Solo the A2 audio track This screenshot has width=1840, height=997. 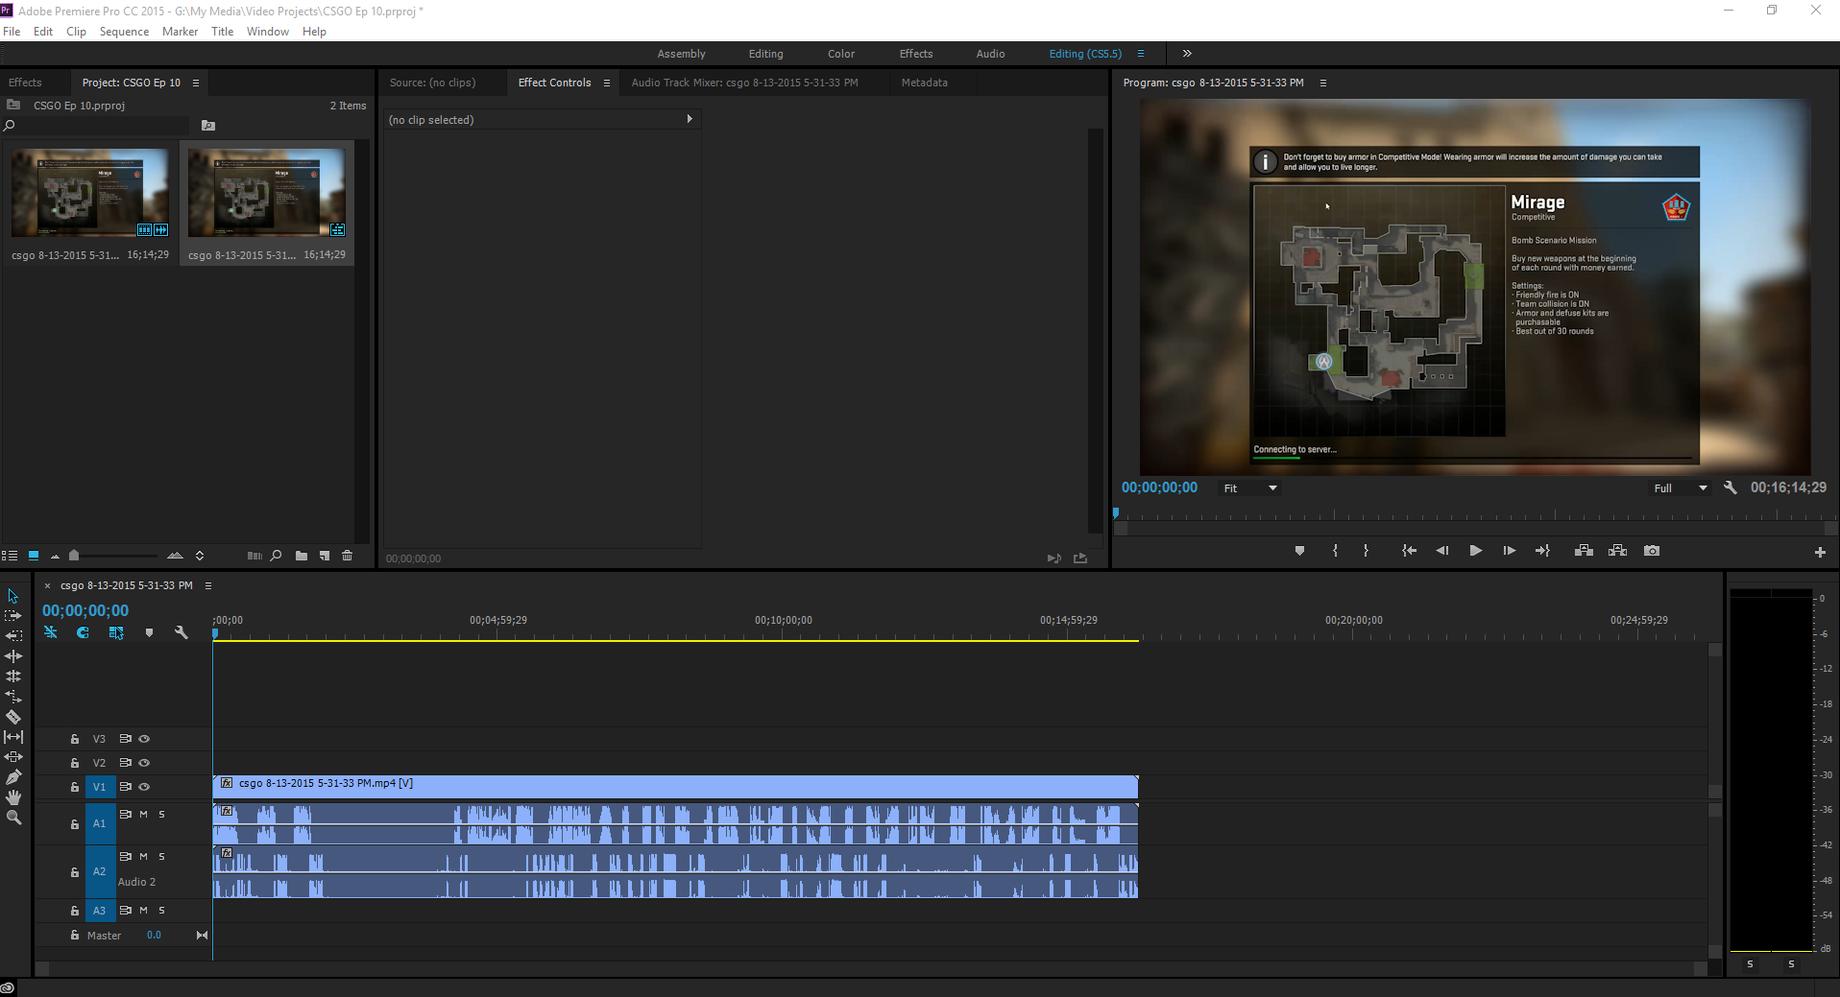tap(161, 856)
